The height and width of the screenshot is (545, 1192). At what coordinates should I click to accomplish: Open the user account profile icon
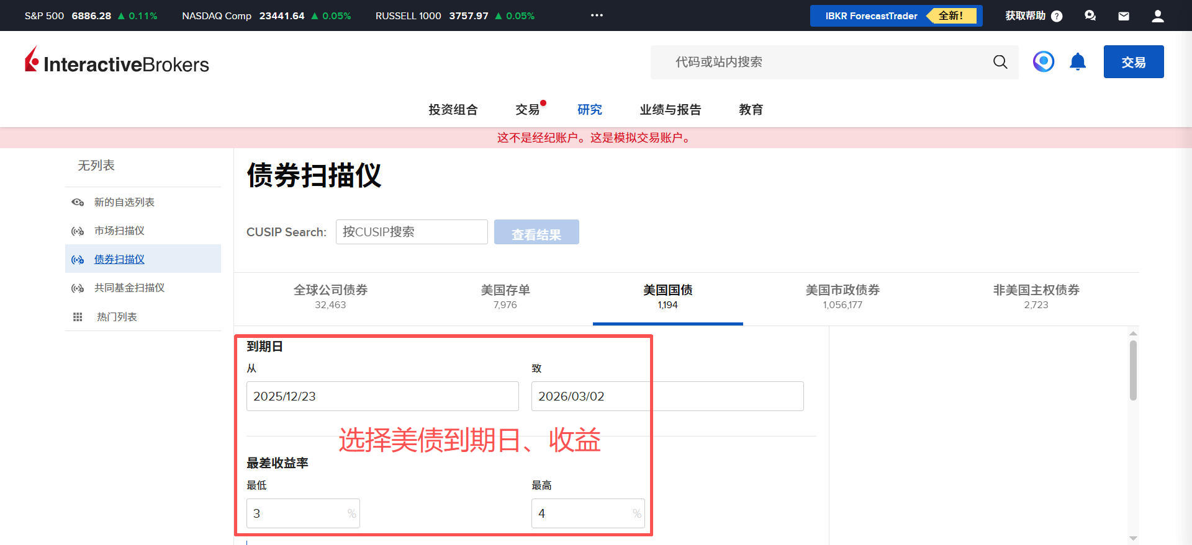(1157, 16)
